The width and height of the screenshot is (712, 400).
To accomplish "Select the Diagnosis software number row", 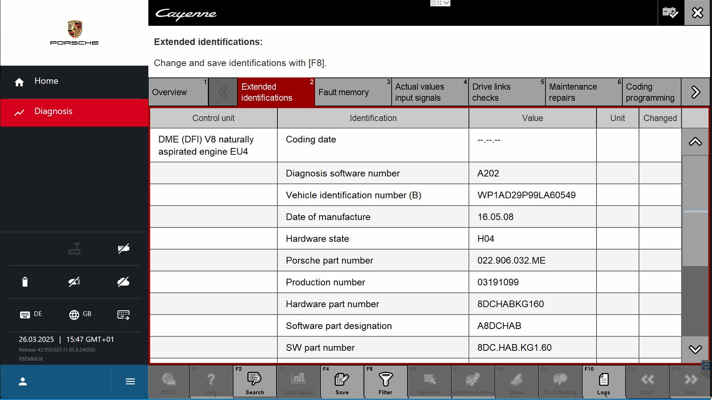I will pos(416,173).
